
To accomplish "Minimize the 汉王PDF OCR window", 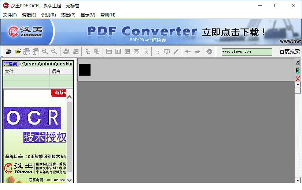I will point(260,5).
